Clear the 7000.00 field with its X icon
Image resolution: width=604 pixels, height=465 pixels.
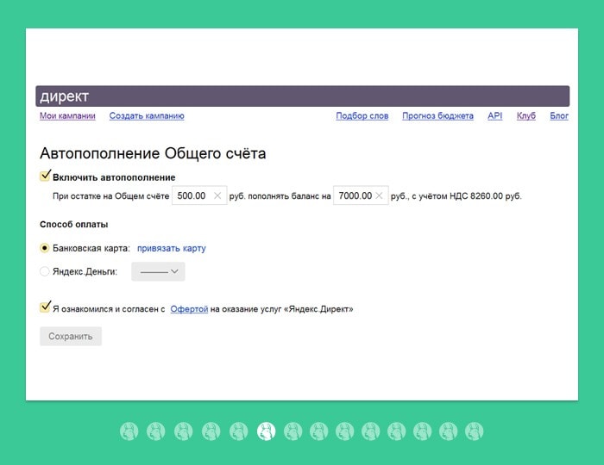(x=379, y=195)
